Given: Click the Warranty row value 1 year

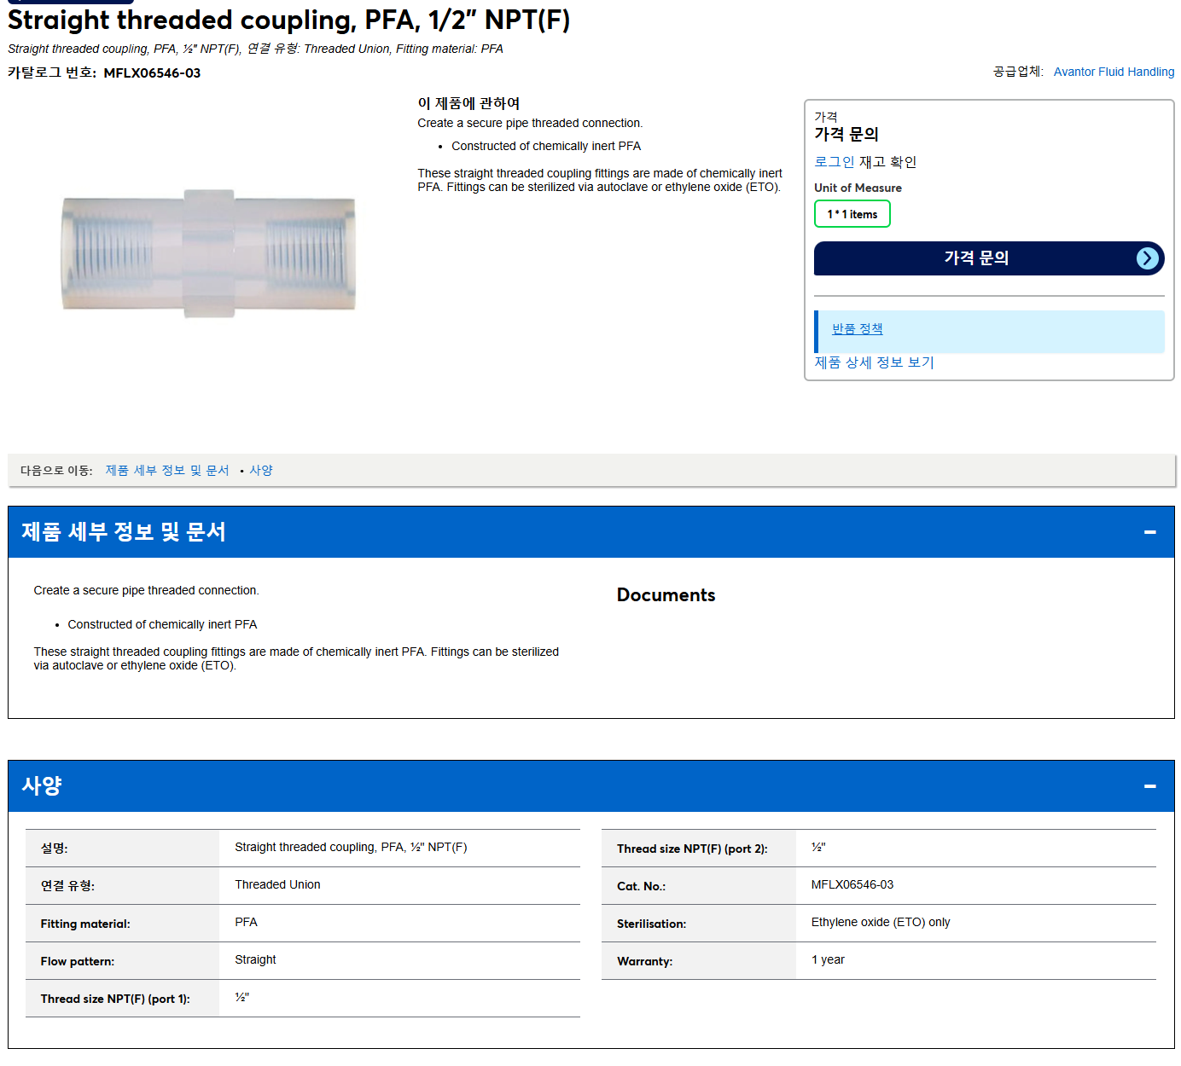Looking at the screenshot, I should 828,960.
